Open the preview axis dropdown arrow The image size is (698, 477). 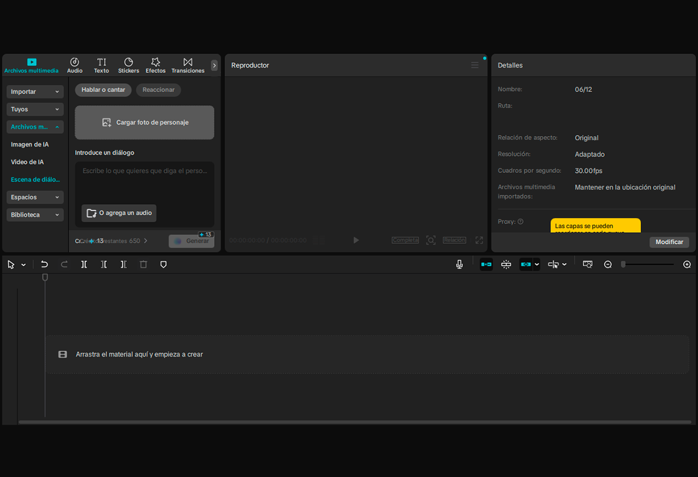(564, 265)
